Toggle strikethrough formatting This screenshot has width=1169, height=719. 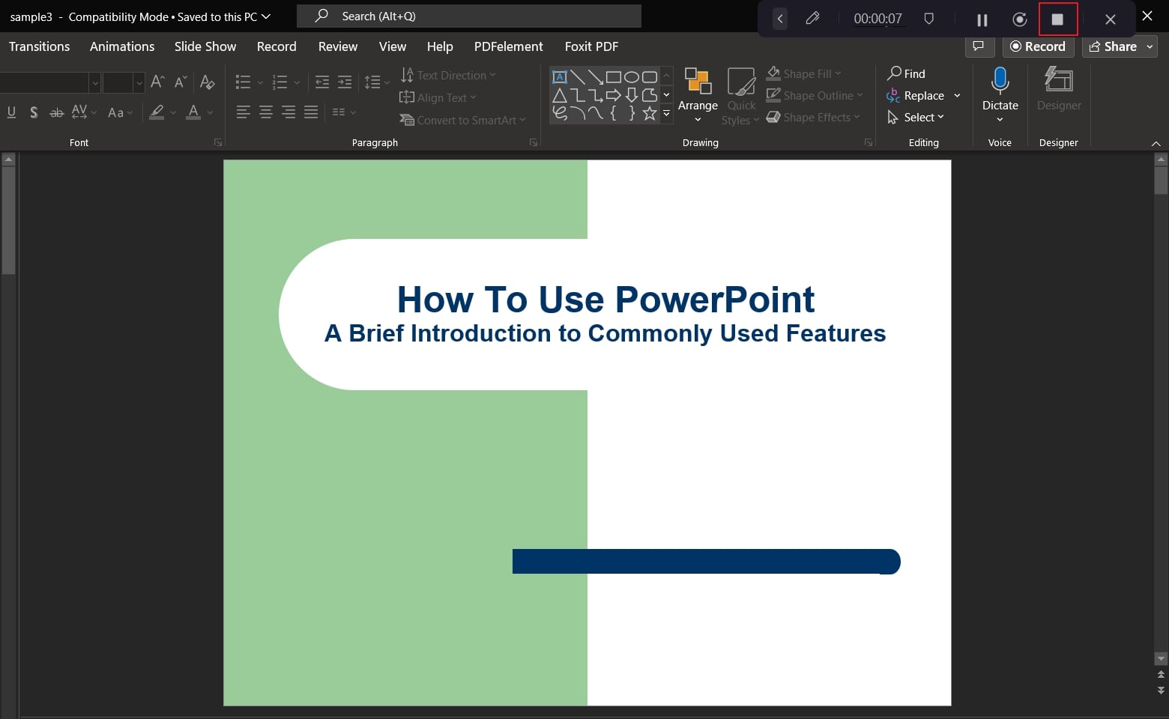(56, 112)
